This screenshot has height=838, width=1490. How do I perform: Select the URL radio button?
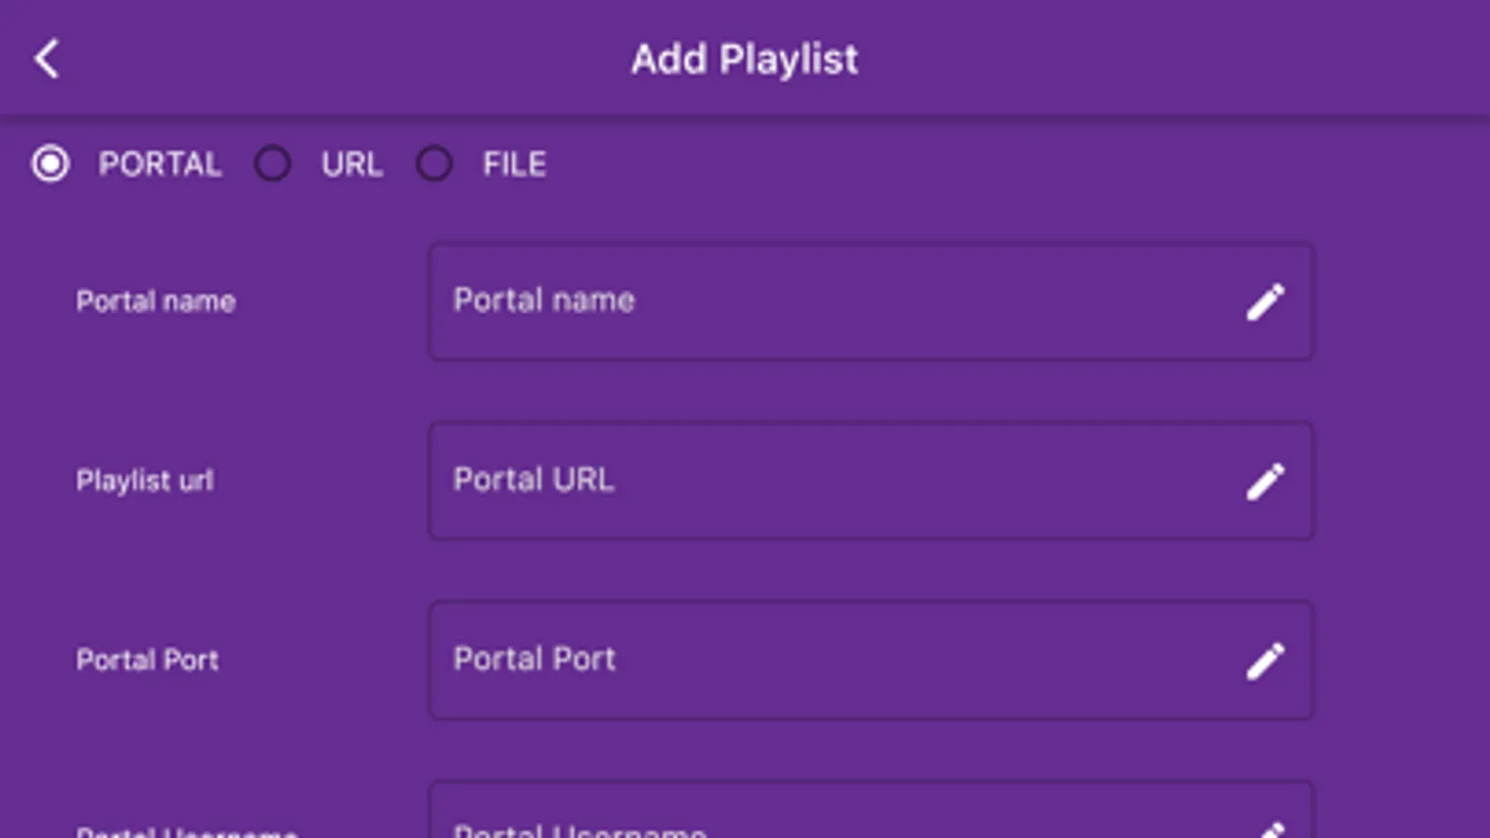(273, 164)
